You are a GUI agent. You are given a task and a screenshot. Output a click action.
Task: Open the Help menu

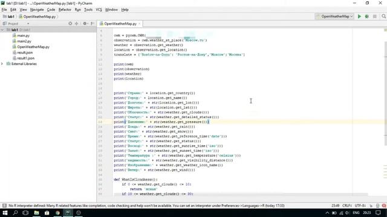tap(125, 10)
